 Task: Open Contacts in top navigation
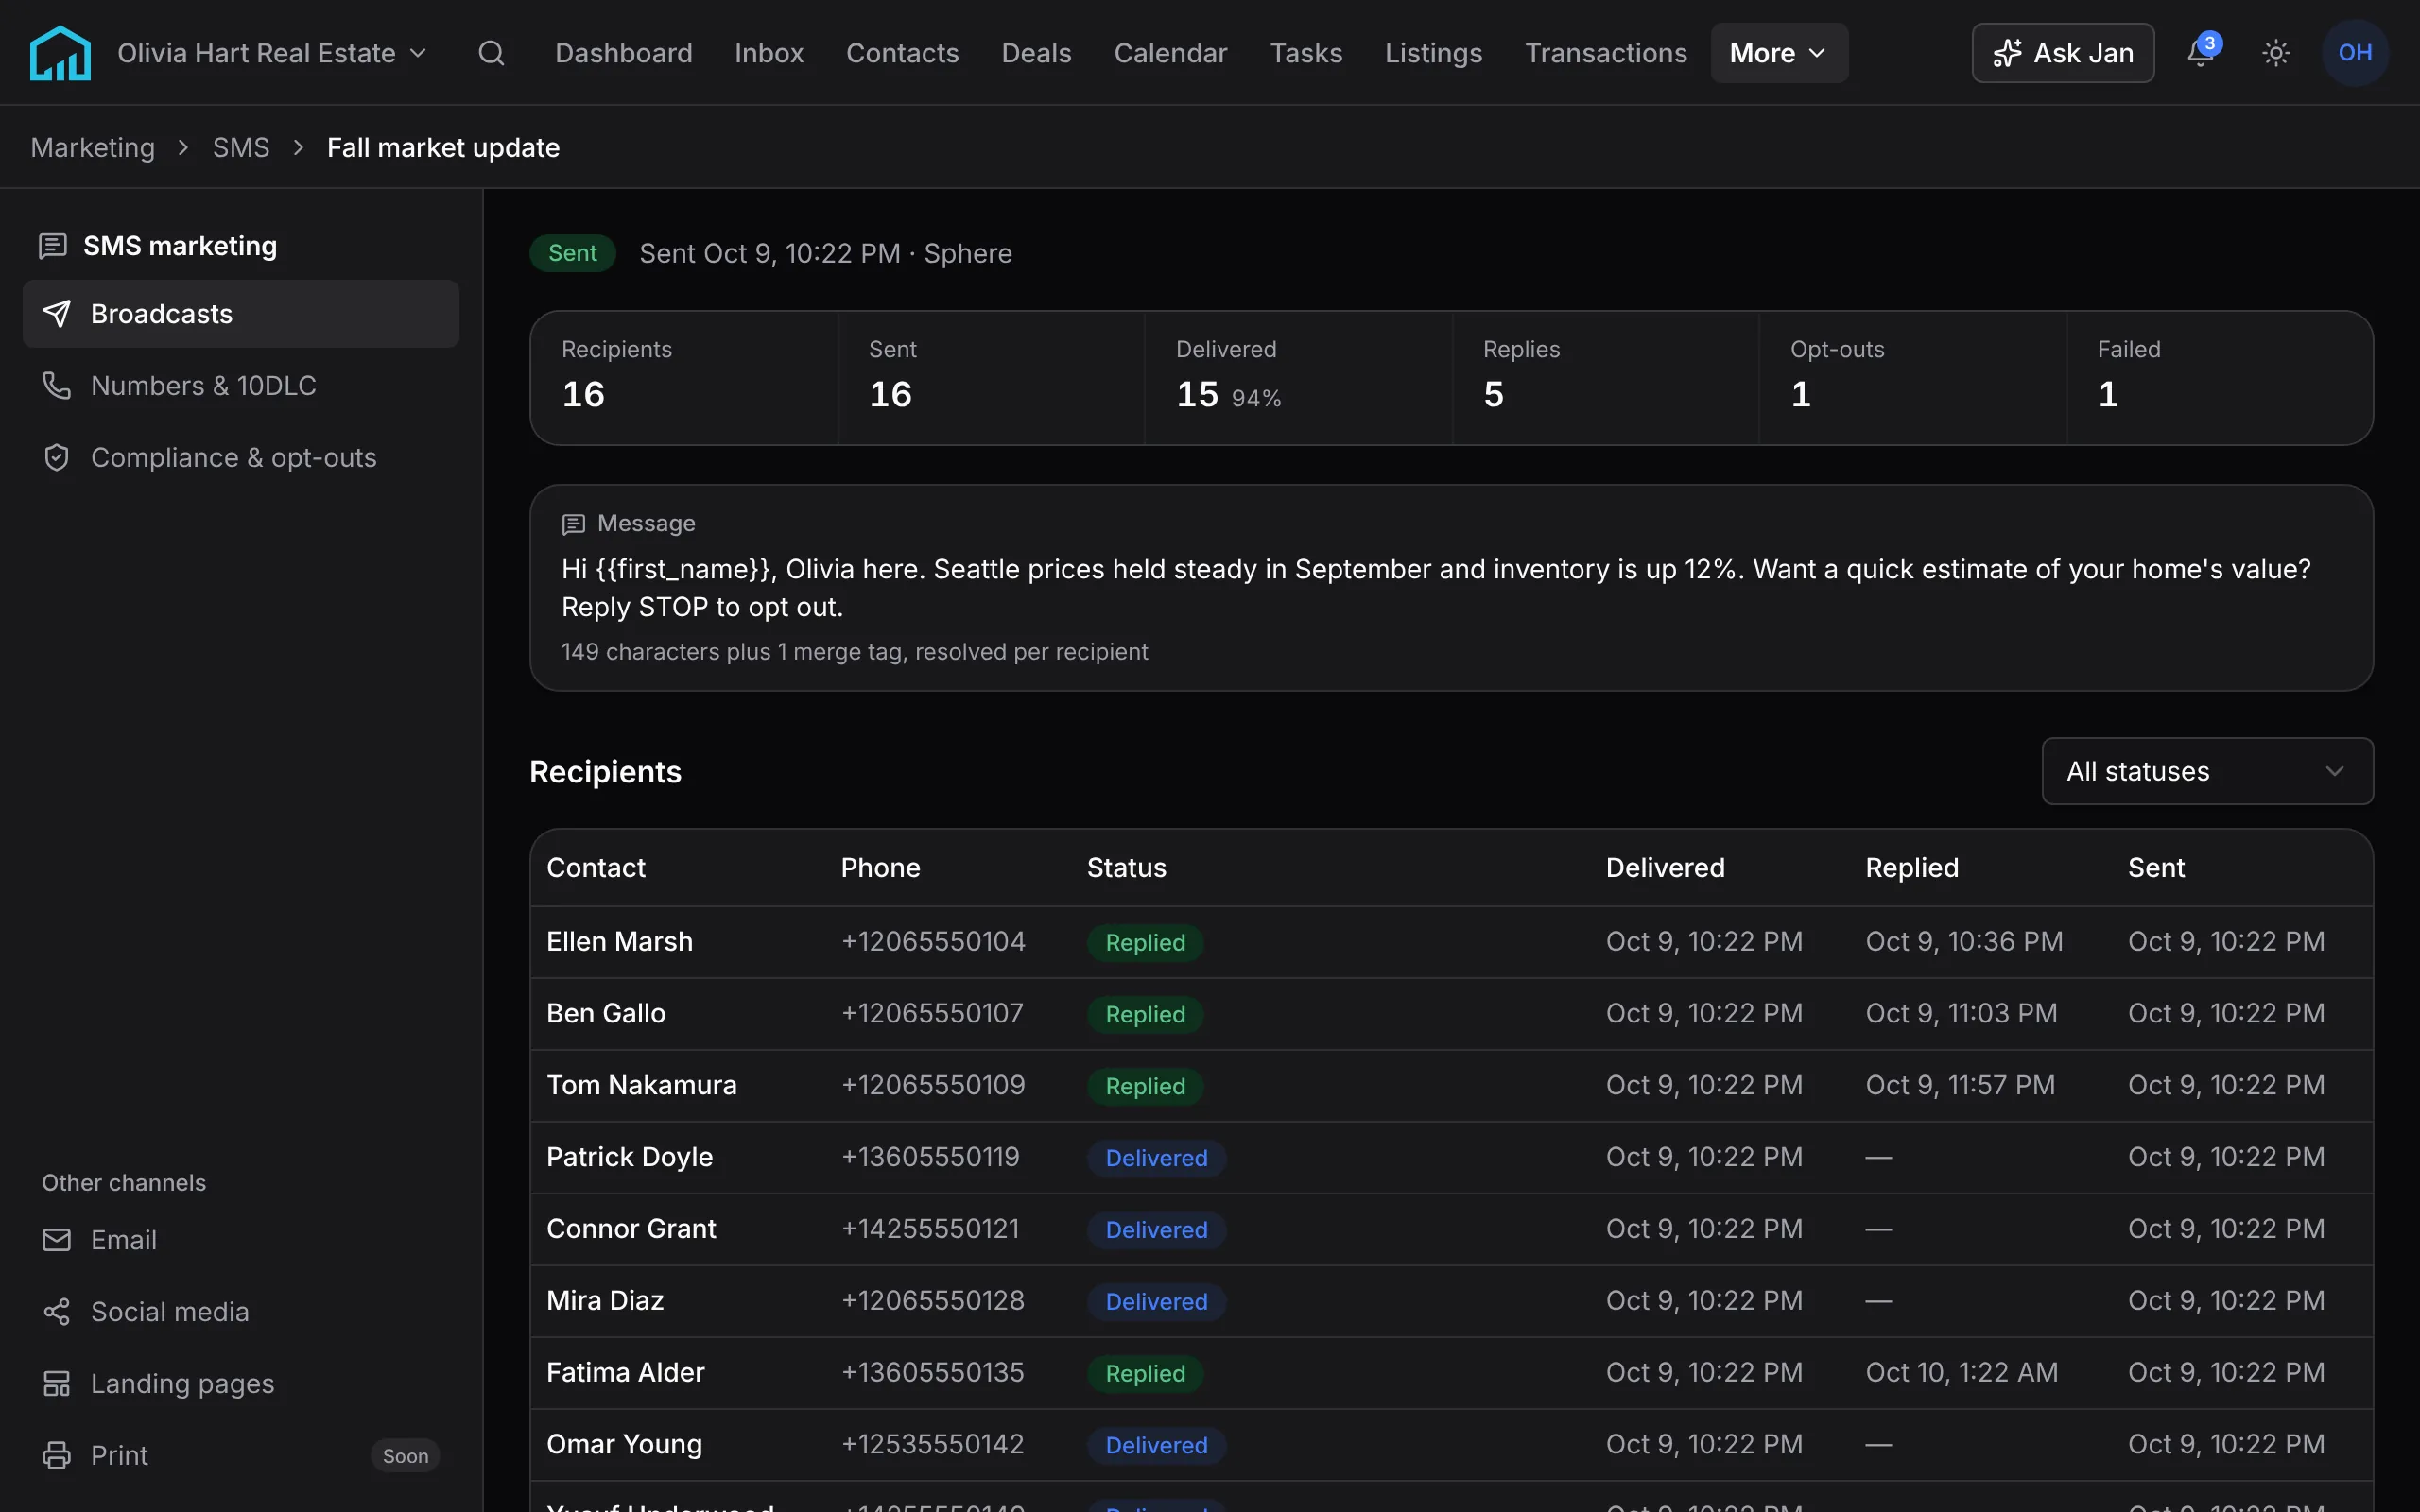click(902, 53)
